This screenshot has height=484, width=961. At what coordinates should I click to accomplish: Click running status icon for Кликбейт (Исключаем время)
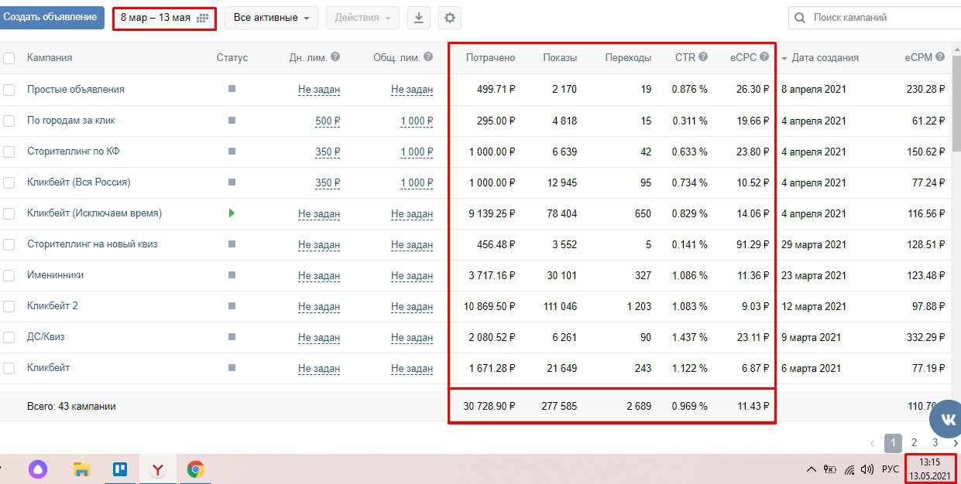(232, 213)
